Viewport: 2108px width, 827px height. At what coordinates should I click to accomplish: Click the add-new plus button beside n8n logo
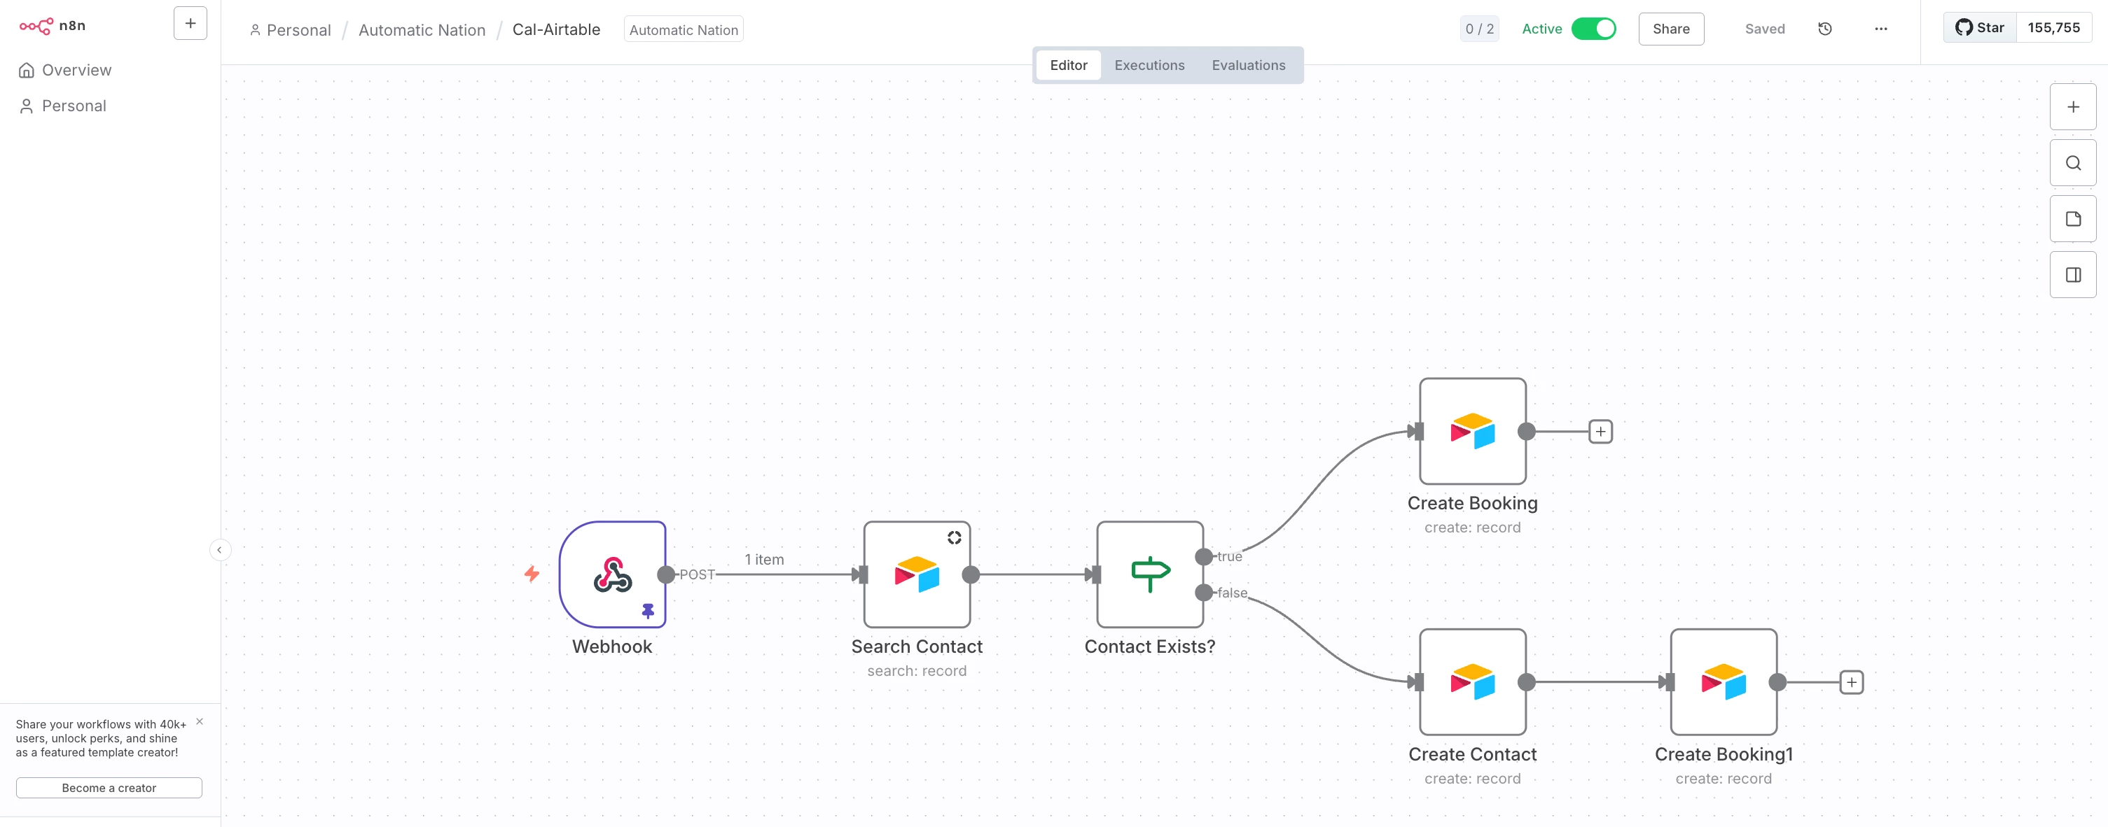[x=190, y=24]
